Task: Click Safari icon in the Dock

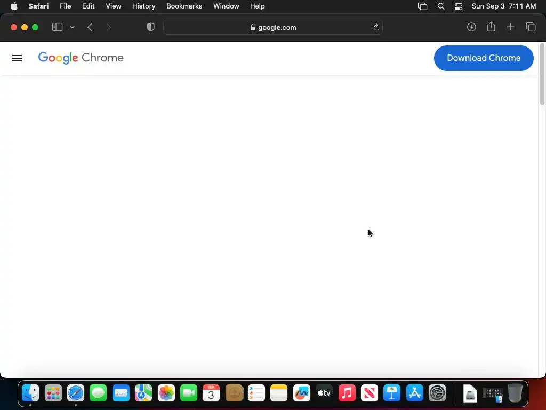Action: pos(76,393)
